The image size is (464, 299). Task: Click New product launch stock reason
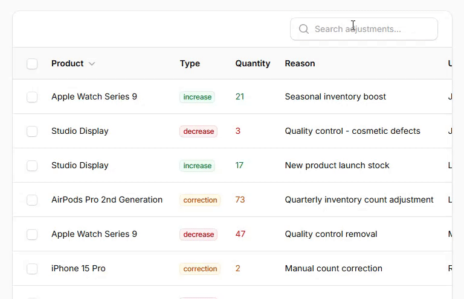(x=337, y=165)
